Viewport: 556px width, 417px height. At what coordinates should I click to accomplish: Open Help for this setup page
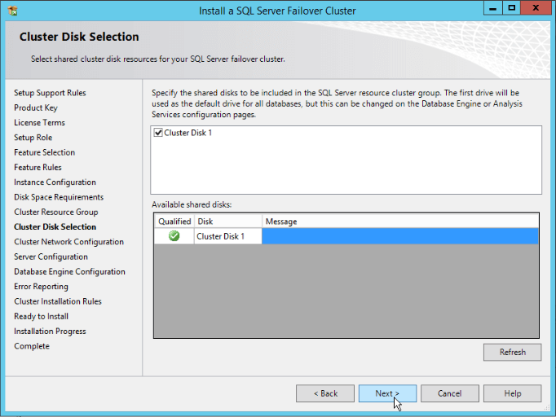(x=512, y=393)
